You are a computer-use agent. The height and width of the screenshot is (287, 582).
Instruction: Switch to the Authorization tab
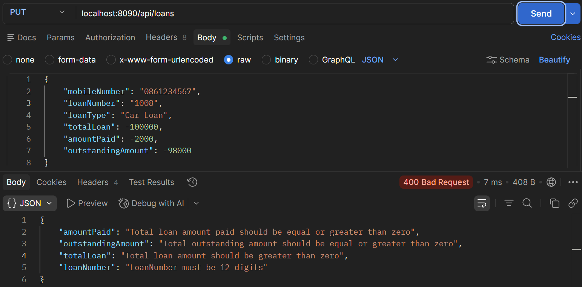[x=110, y=38]
